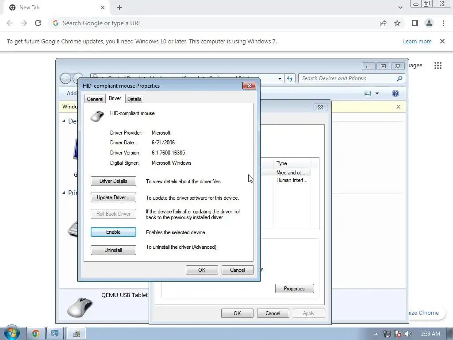Viewport: 453px width, 340px height.
Task: Open the Action Center flag icon
Action: pyautogui.click(x=398, y=334)
